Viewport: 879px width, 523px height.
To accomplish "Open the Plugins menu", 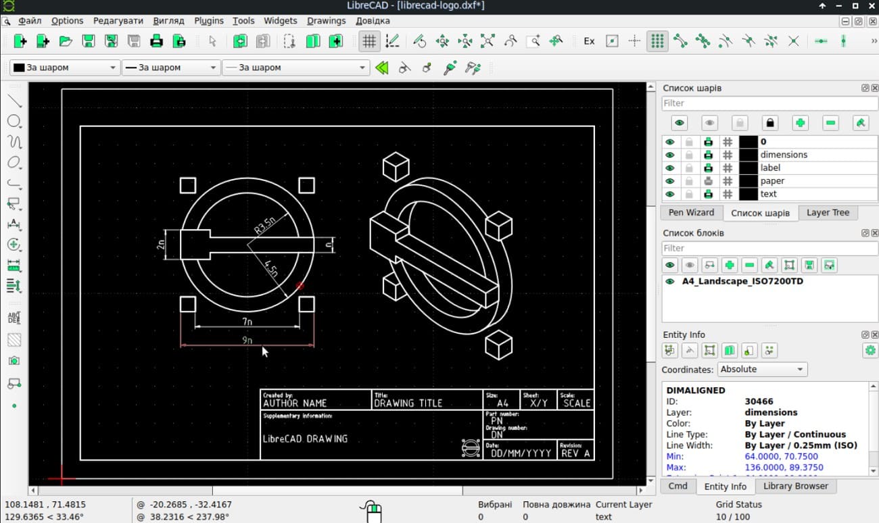I will [x=209, y=21].
